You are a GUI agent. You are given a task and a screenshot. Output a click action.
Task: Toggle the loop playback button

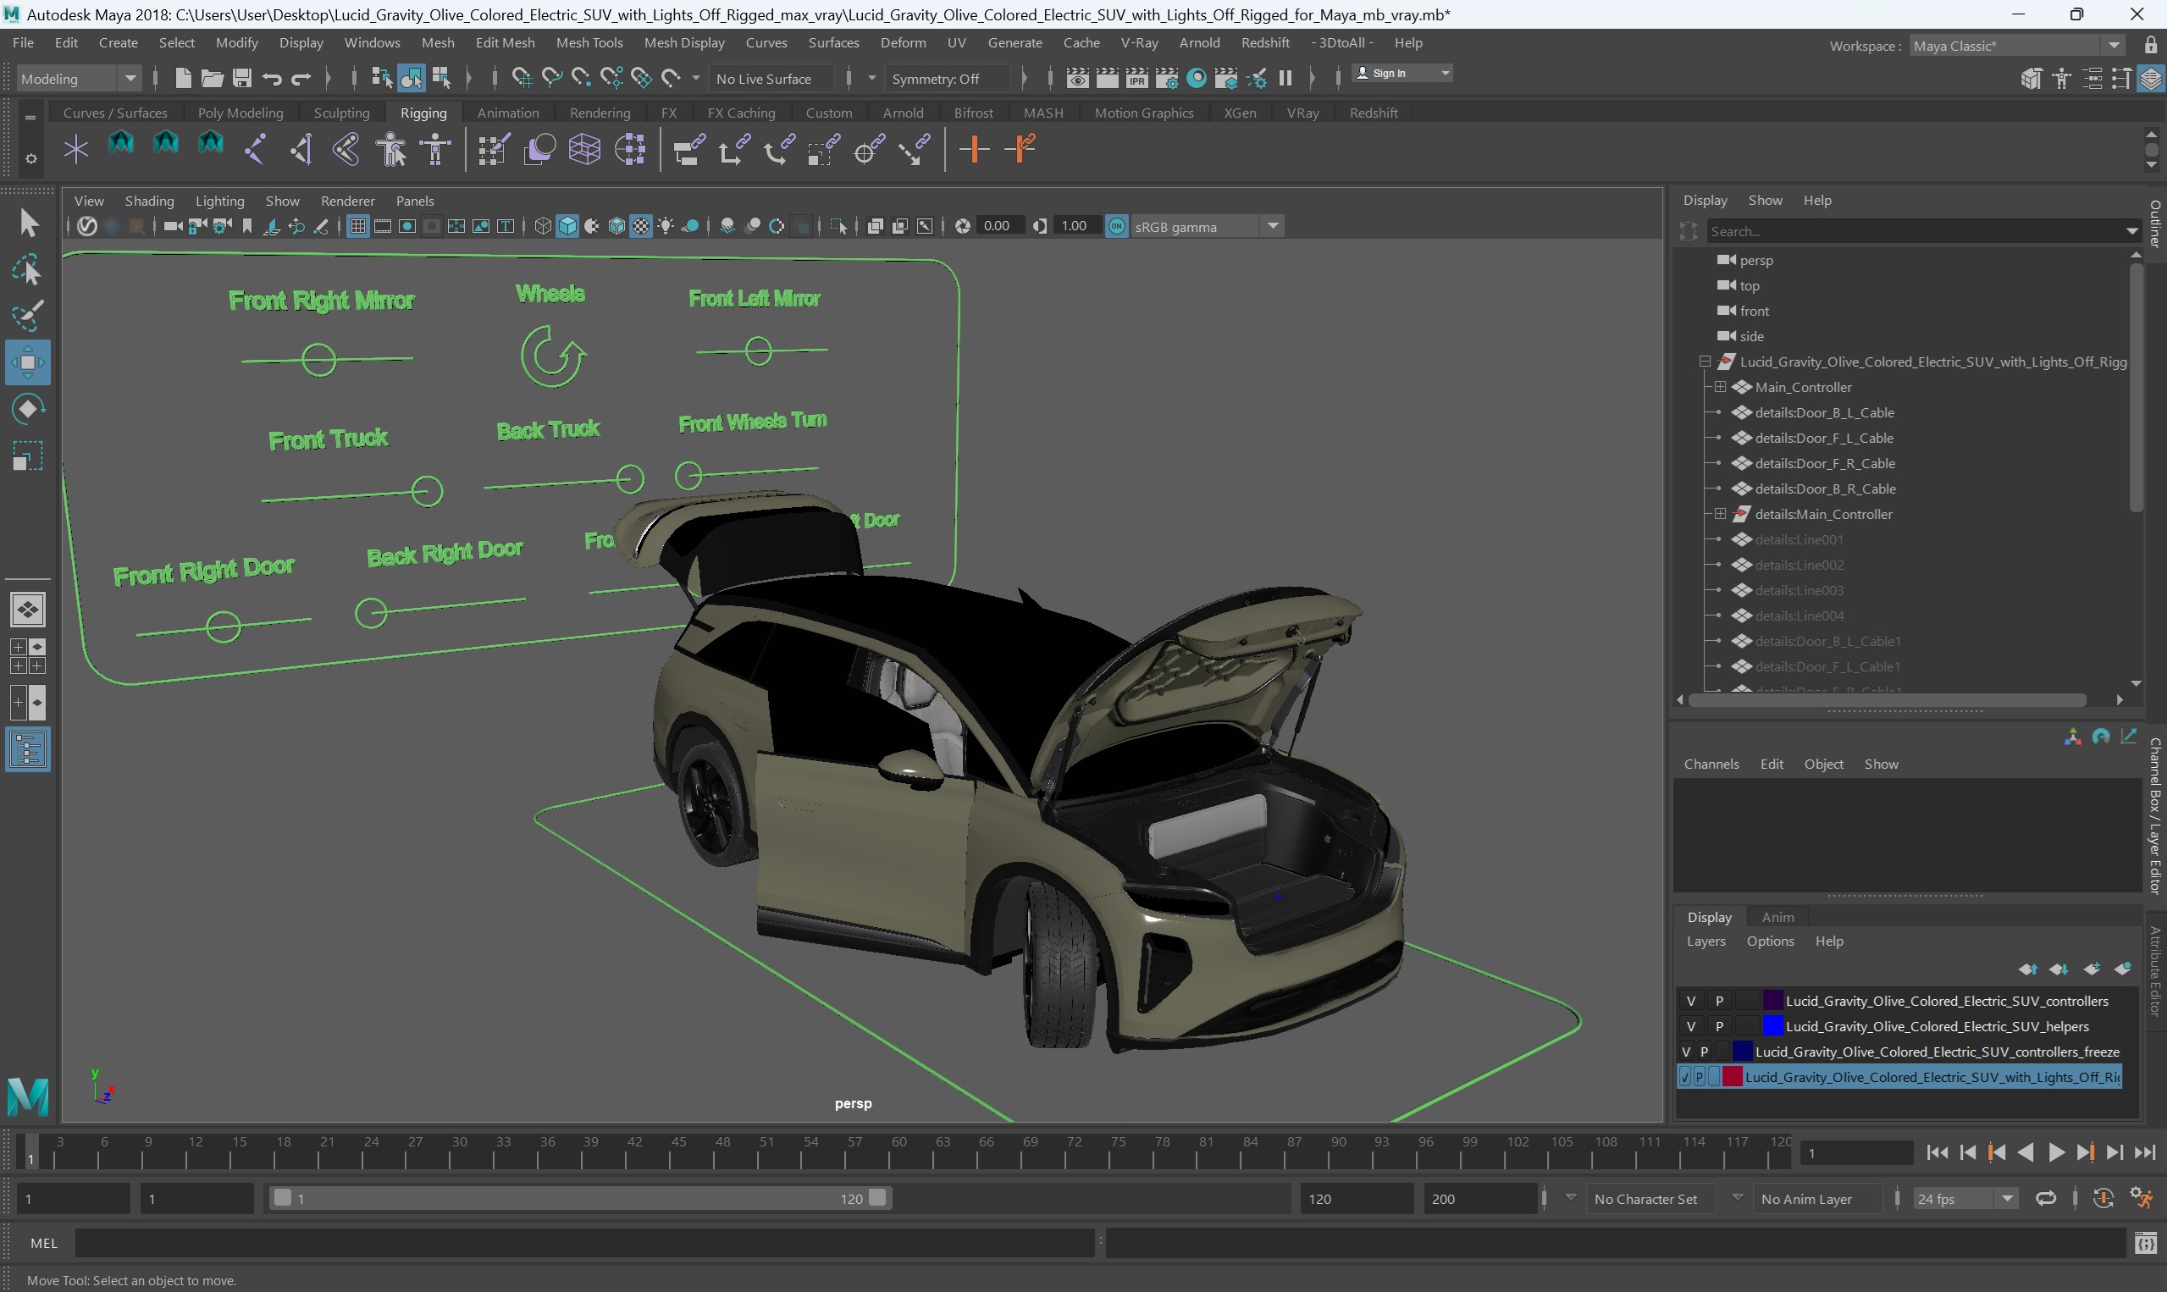pos(2045,1199)
